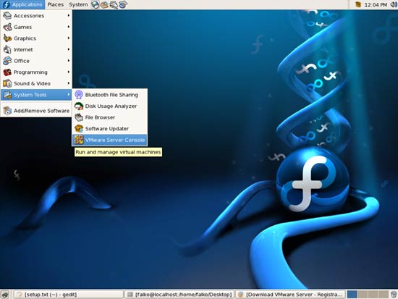Screen dimensions: 398x299
Task: Switch to Download VMware Server browser window
Action: click(x=290, y=295)
